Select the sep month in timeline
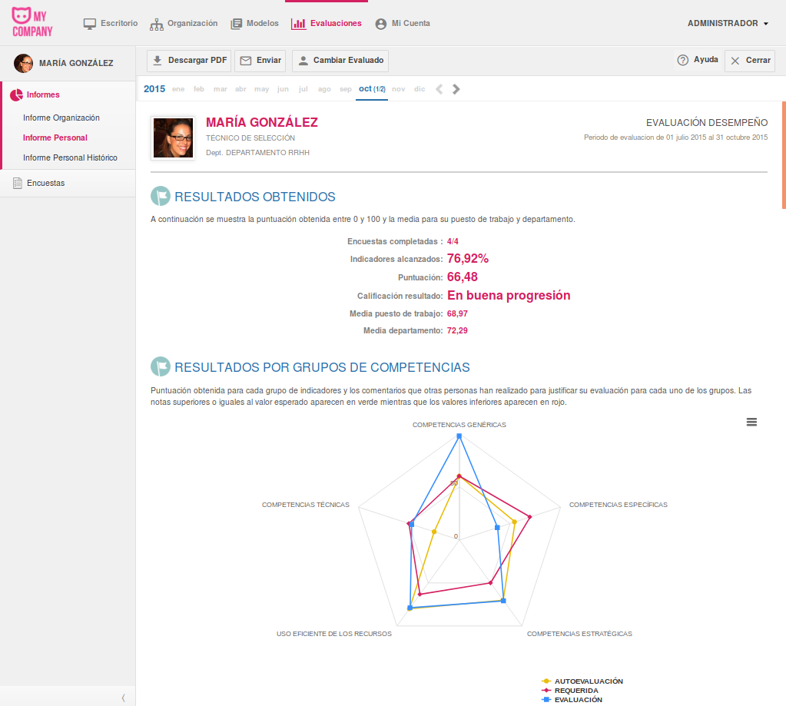The width and height of the screenshot is (786, 706). pos(346,89)
